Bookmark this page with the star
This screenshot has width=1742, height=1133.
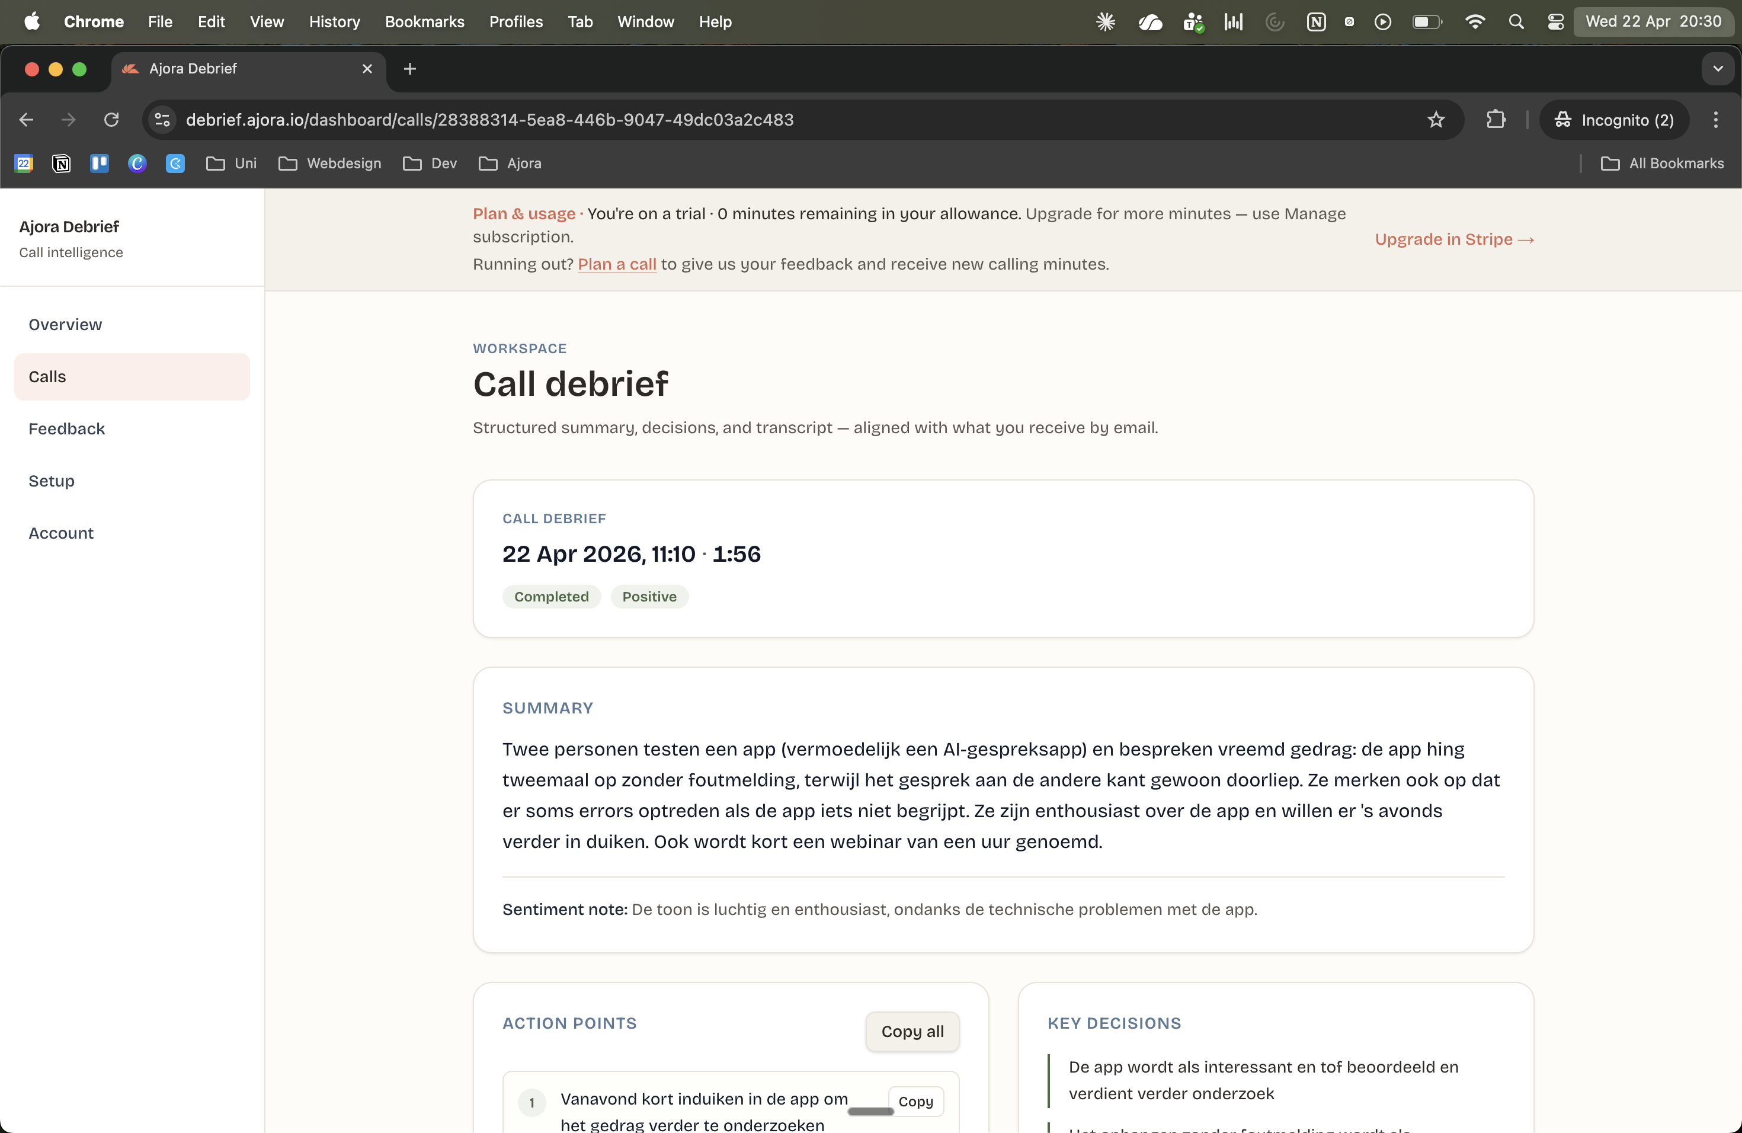(x=1436, y=119)
